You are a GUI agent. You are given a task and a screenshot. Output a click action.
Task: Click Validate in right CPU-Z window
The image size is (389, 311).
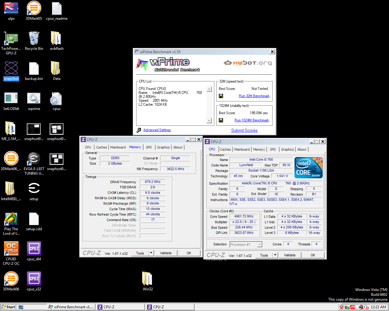click(x=290, y=255)
